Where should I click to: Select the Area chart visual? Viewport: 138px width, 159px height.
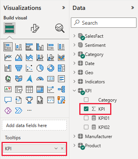[19, 57]
